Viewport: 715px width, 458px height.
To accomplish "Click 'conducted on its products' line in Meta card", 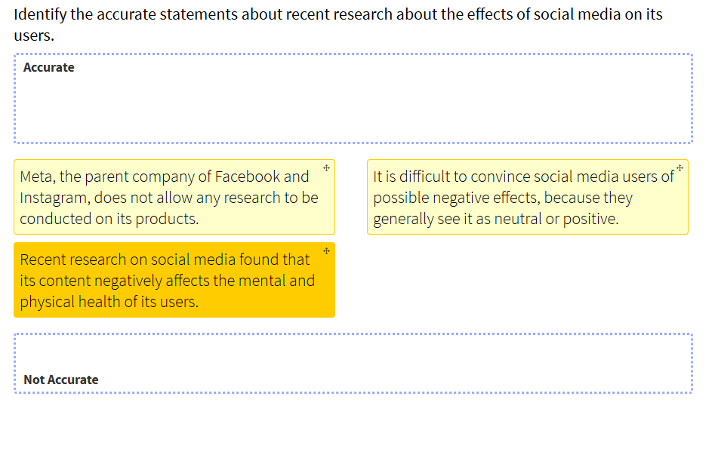I will point(109,219).
